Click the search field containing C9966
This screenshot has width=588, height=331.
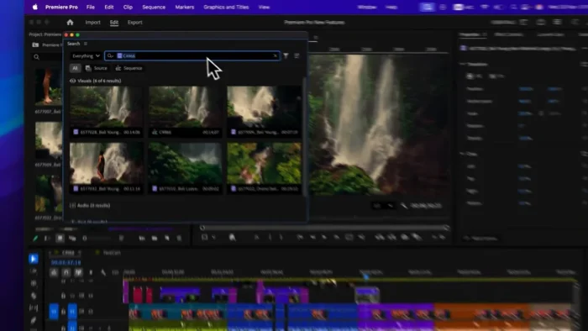coord(192,55)
